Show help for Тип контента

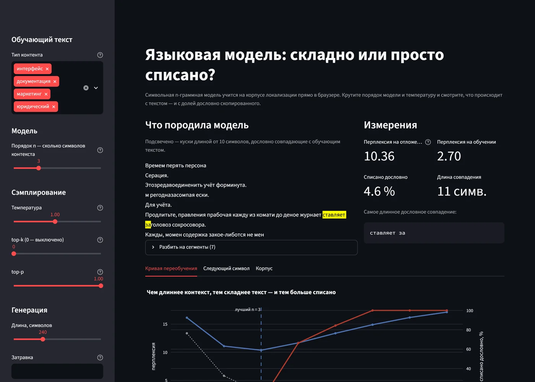[x=100, y=55]
